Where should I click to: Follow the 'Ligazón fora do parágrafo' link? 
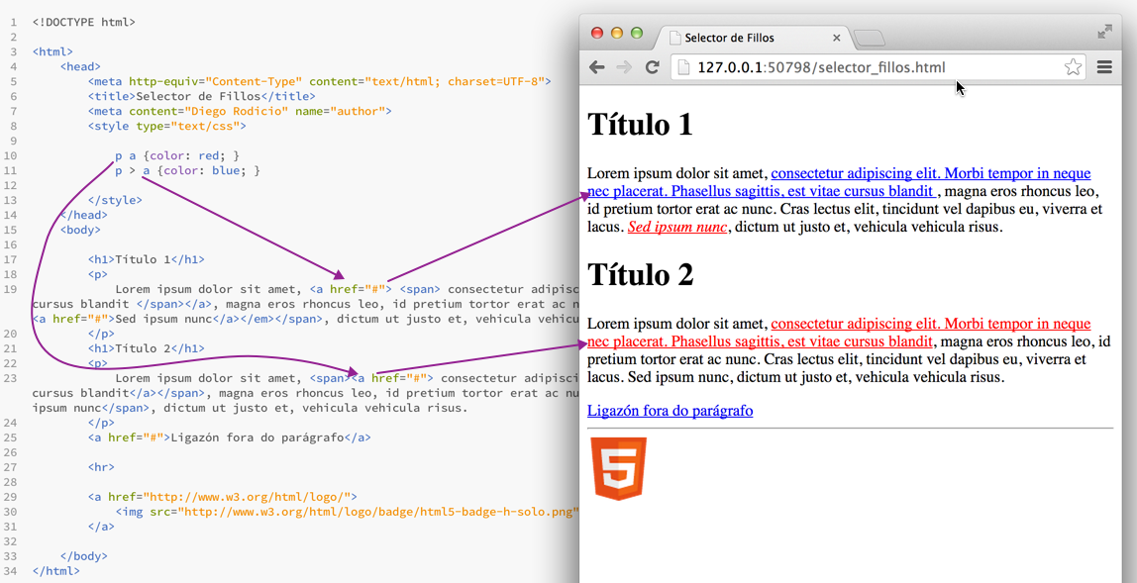[x=670, y=411]
